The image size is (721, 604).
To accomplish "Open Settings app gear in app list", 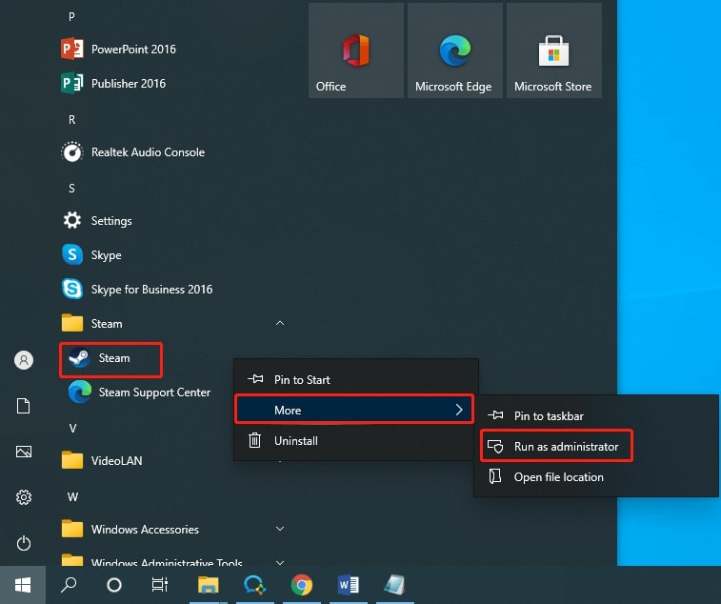I will pyautogui.click(x=72, y=221).
